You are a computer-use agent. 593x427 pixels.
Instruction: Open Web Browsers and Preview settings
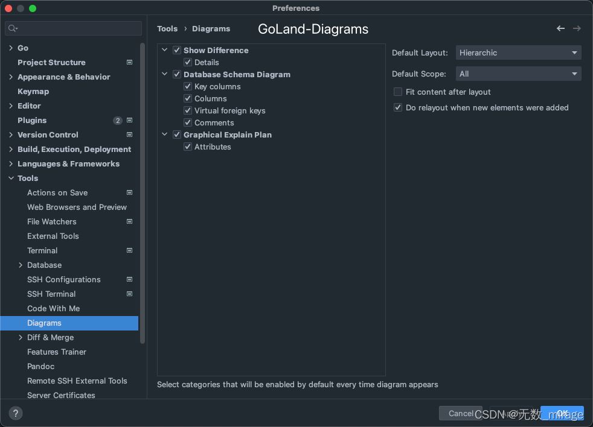77,207
